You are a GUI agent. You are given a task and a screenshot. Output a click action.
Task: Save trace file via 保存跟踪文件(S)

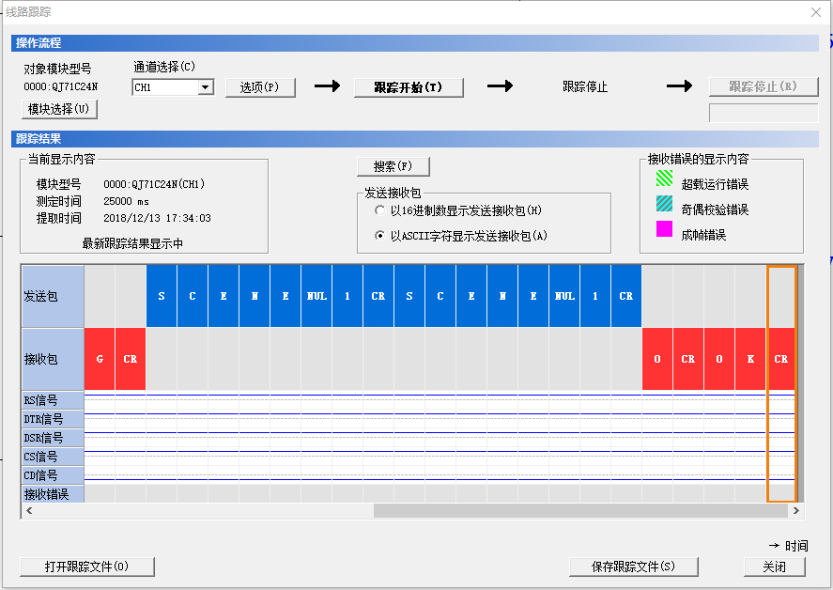pos(633,567)
